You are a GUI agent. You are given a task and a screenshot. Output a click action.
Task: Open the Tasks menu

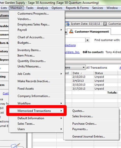point(30,8)
